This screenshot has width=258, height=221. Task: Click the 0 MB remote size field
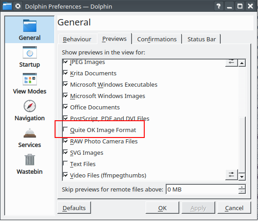pos(202,189)
